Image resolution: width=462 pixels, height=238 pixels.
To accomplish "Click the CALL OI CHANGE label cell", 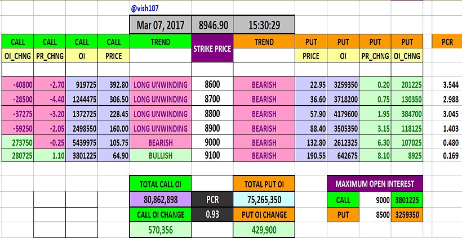I will (161, 214).
